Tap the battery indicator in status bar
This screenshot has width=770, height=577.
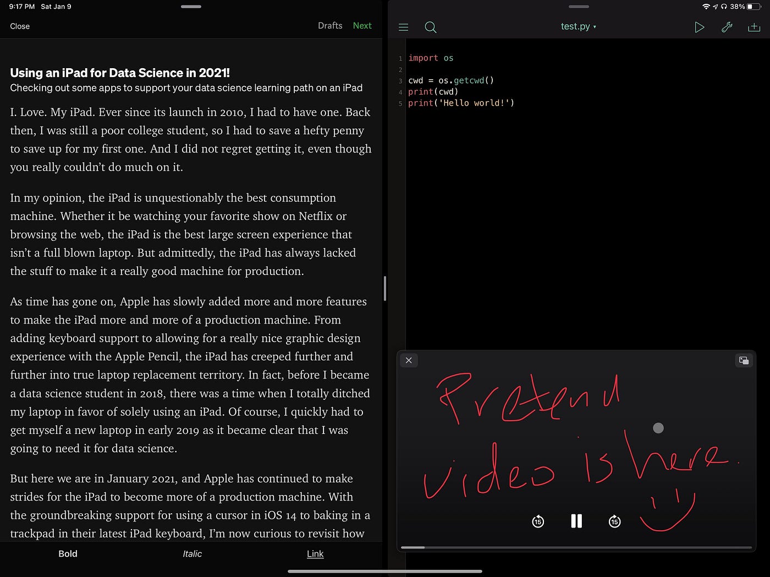[754, 7]
